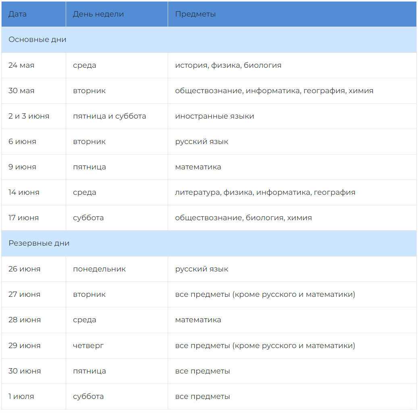Select the "30 мая" date cell

click(x=21, y=91)
